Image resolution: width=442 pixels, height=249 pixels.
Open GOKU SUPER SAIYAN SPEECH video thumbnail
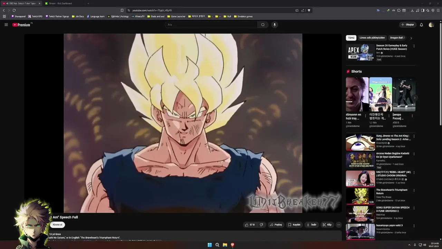pyautogui.click(x=360, y=214)
